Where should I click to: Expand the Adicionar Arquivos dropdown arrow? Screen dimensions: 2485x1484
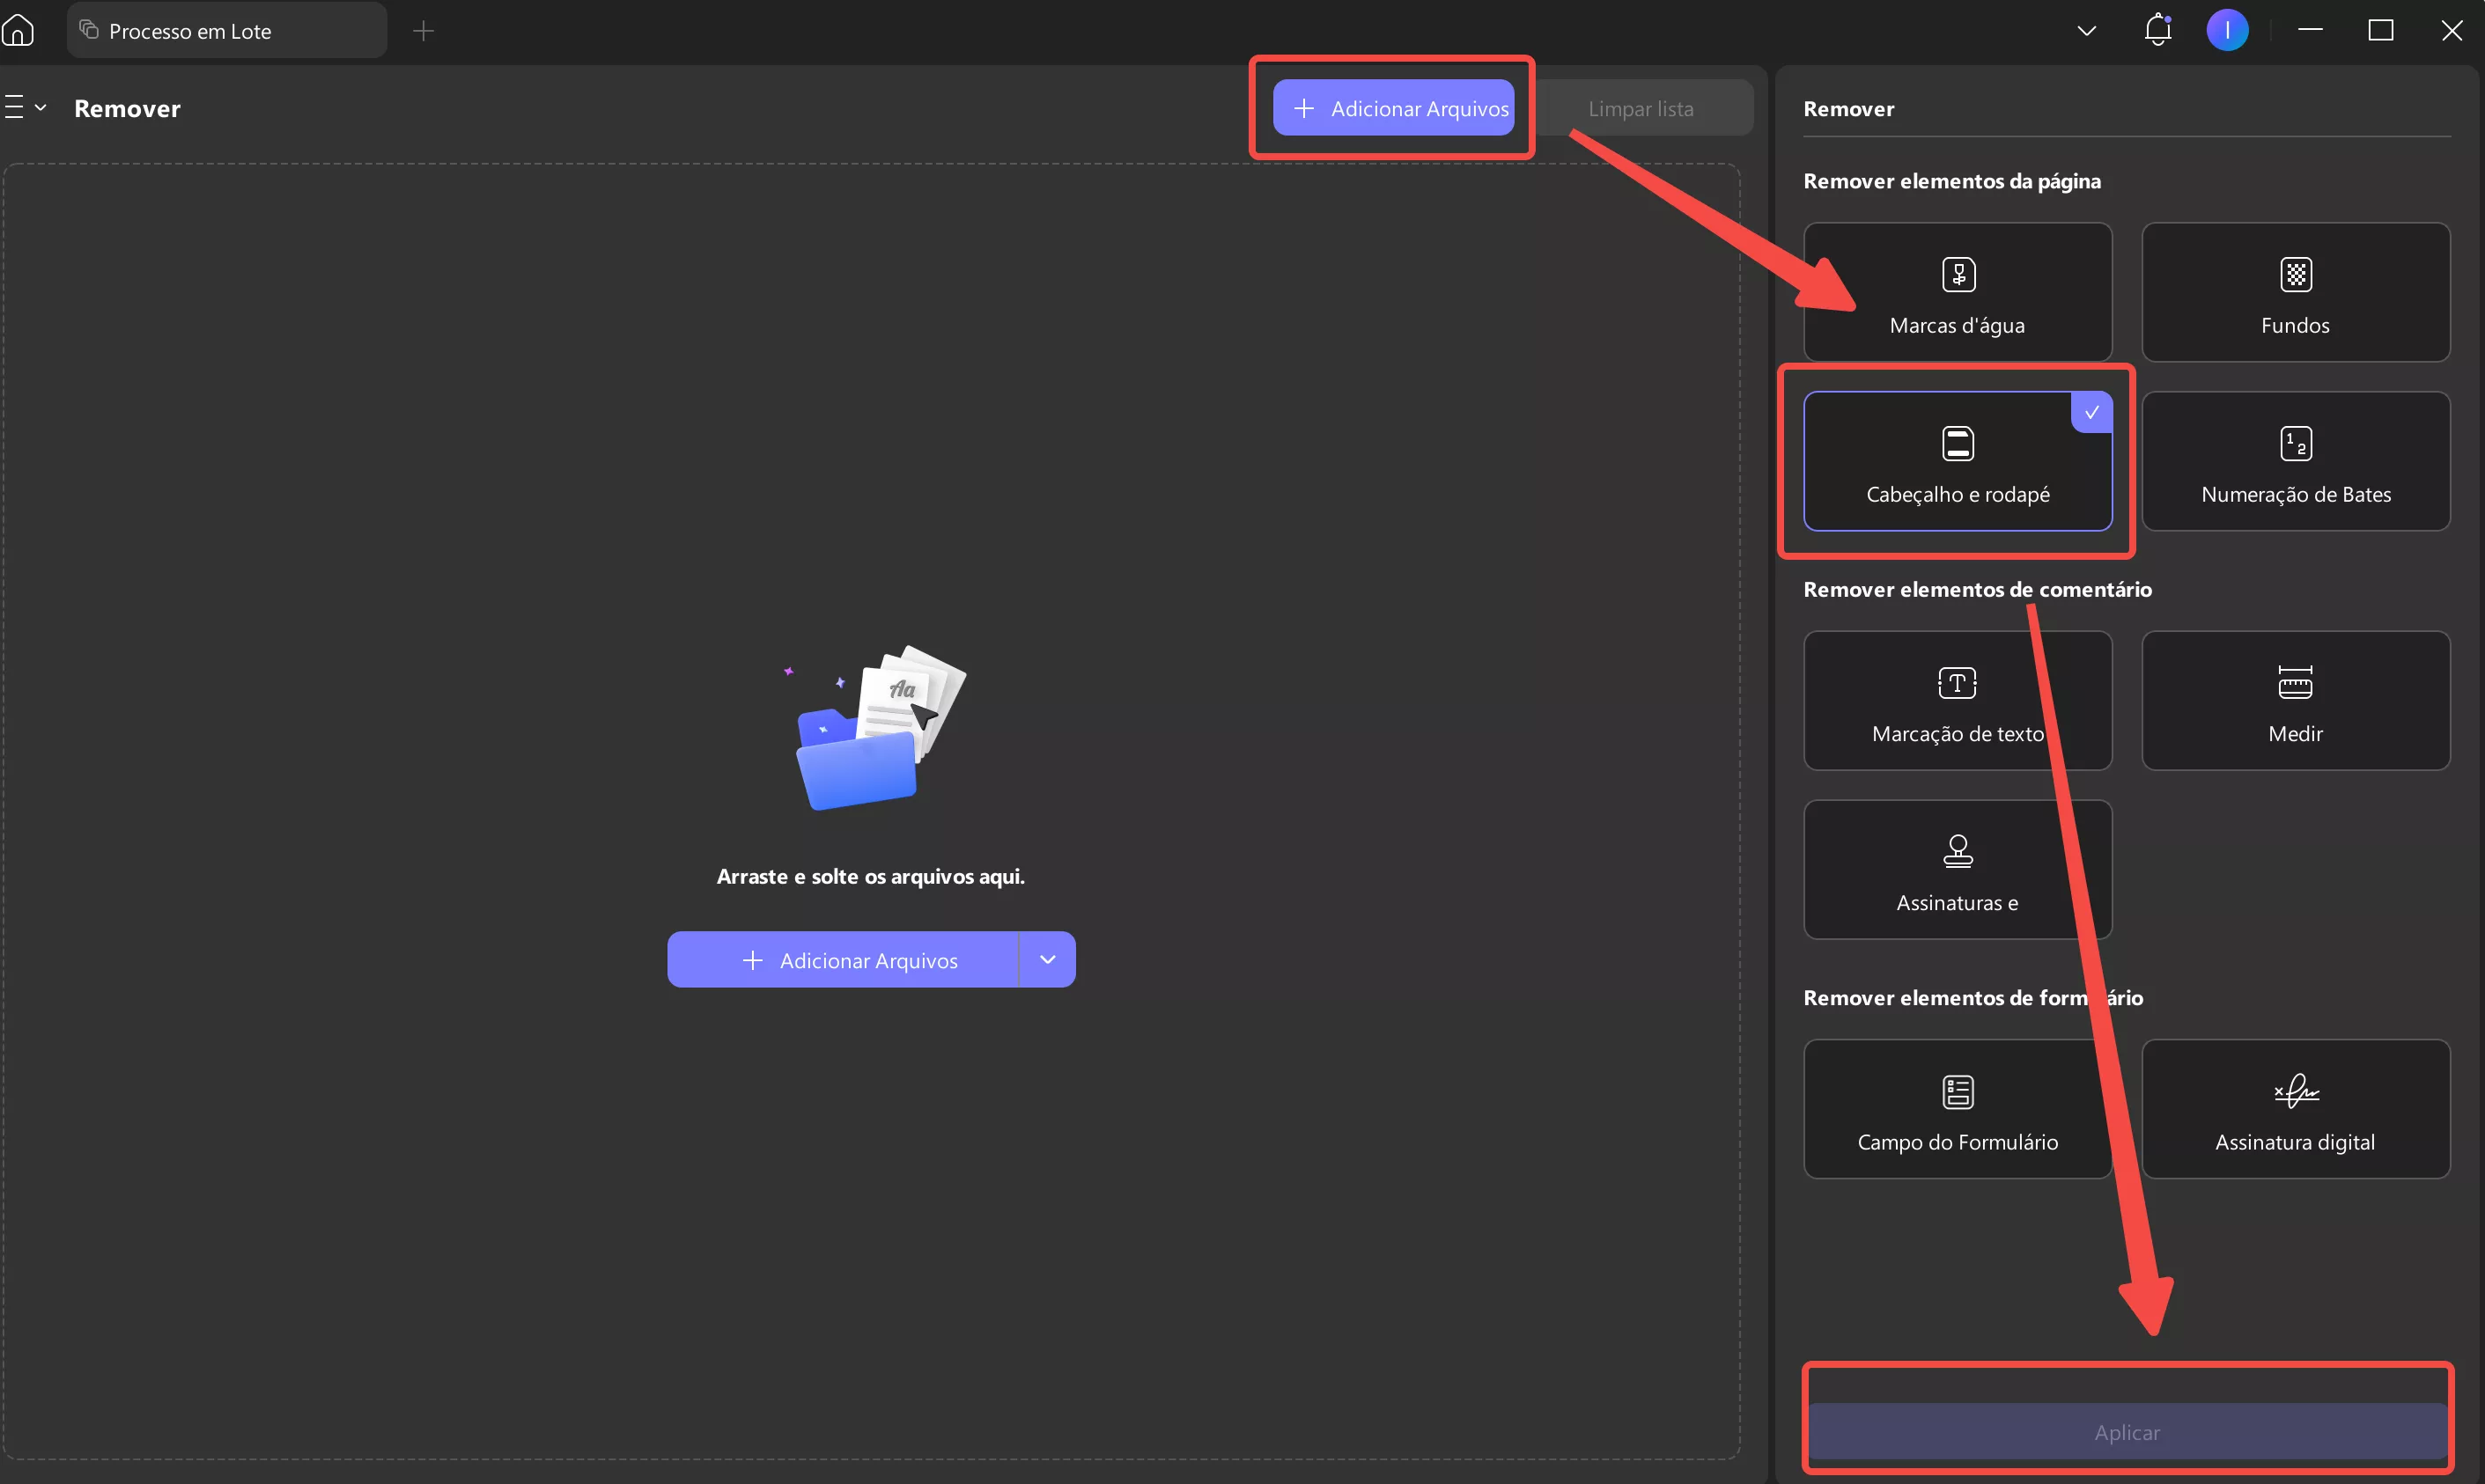1046,960
